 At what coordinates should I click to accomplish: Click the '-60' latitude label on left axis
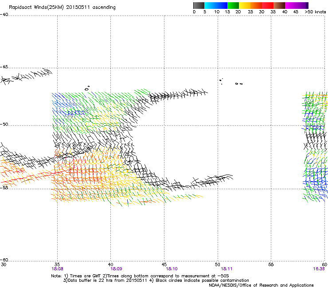tap(4, 260)
